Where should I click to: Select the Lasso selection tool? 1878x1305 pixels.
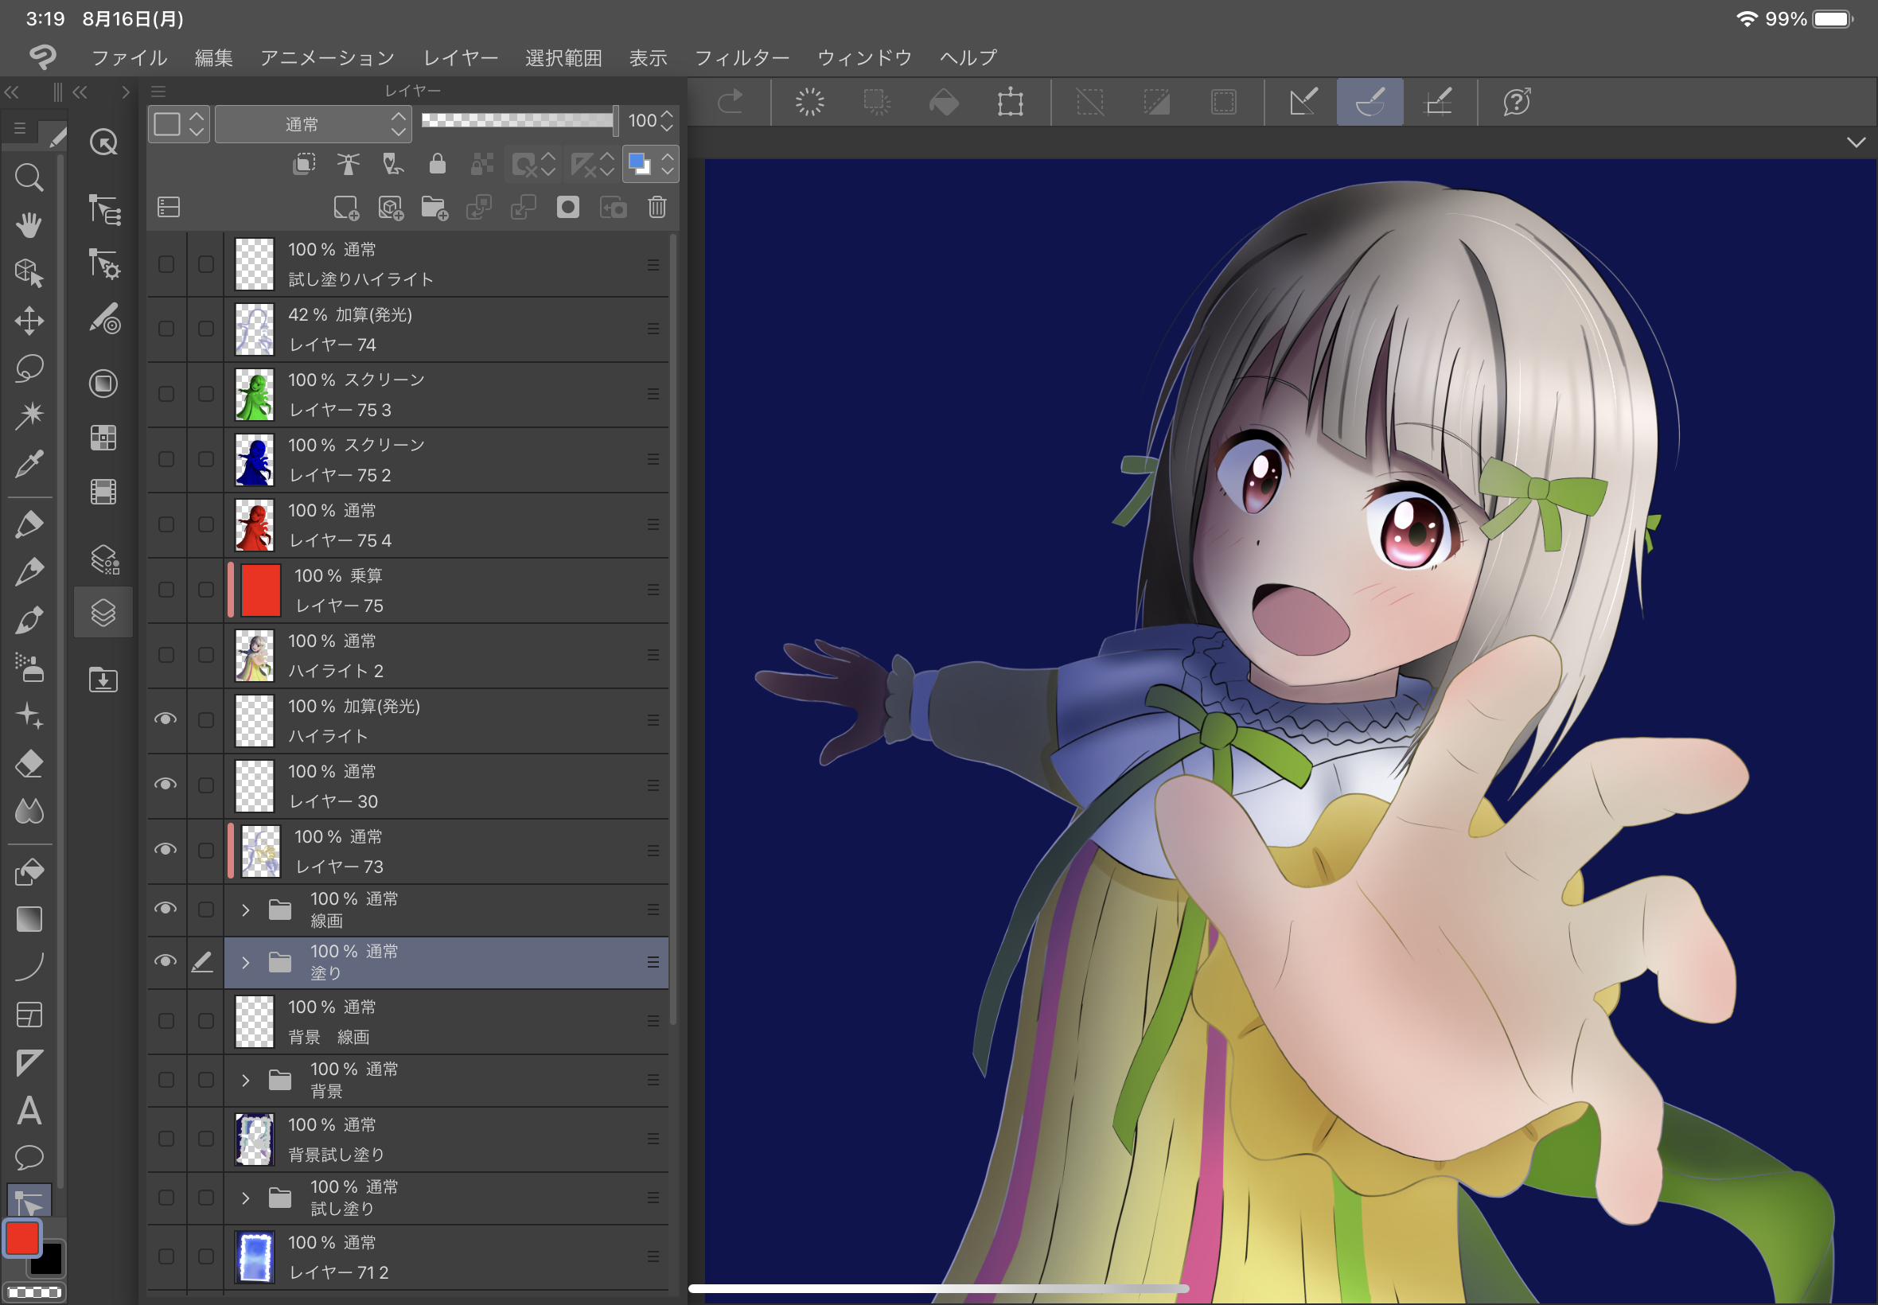click(29, 368)
